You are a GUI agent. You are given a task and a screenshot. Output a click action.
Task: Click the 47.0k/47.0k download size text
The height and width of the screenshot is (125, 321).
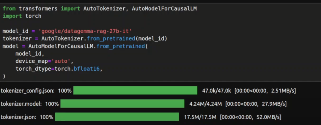[216, 91]
